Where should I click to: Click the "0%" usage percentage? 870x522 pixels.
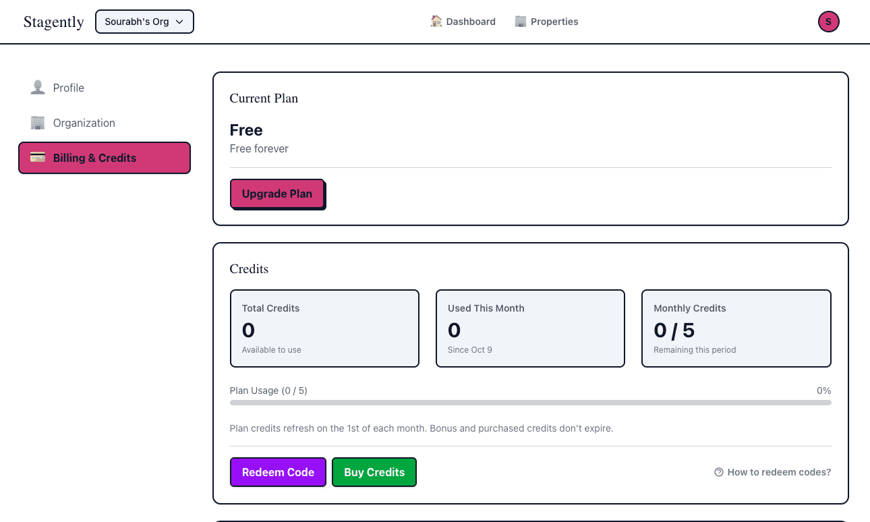pos(823,390)
